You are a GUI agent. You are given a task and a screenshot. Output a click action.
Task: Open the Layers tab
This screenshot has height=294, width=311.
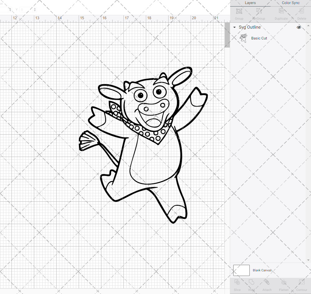[250, 3]
